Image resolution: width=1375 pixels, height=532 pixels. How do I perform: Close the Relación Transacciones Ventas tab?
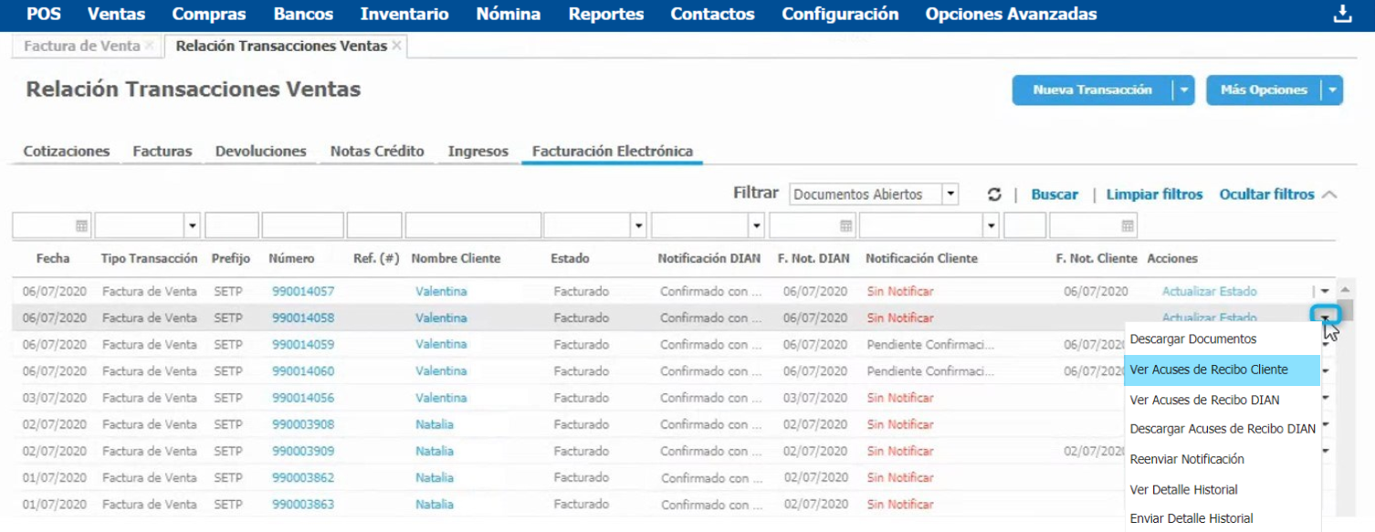[396, 46]
